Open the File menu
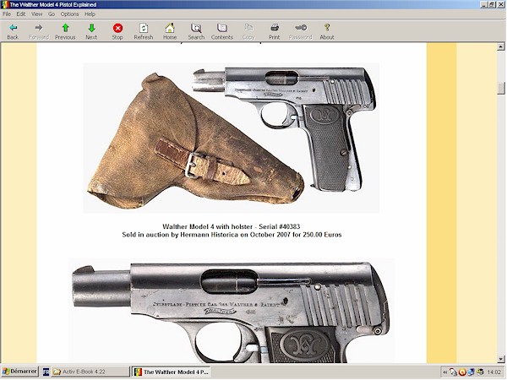507x380 pixels. [7, 14]
